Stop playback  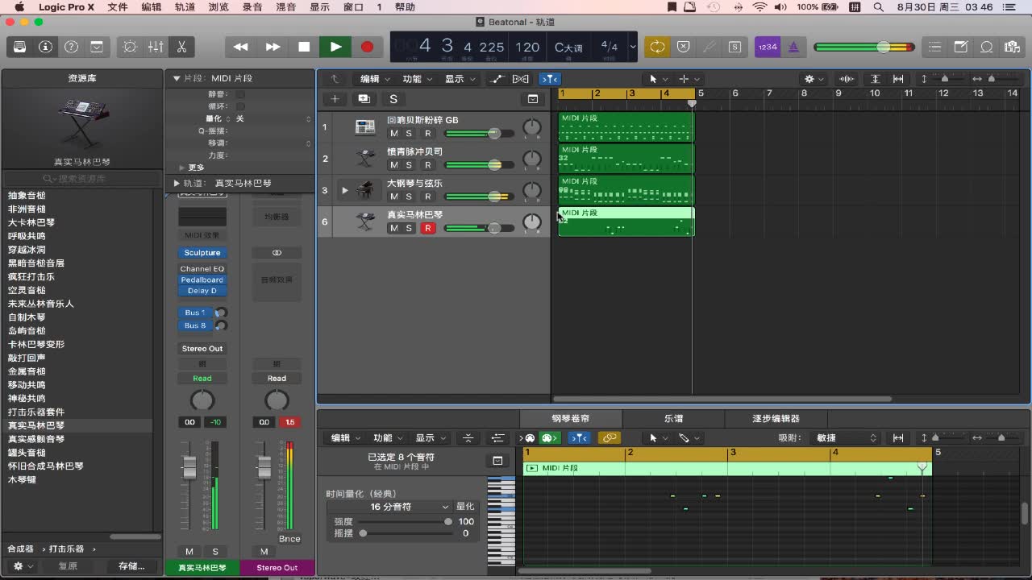point(304,47)
